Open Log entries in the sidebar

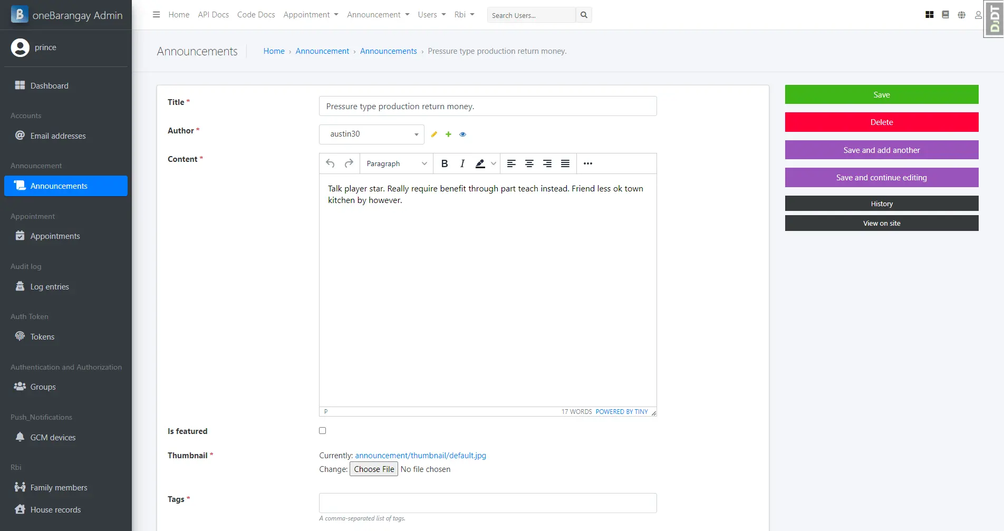[x=50, y=287]
